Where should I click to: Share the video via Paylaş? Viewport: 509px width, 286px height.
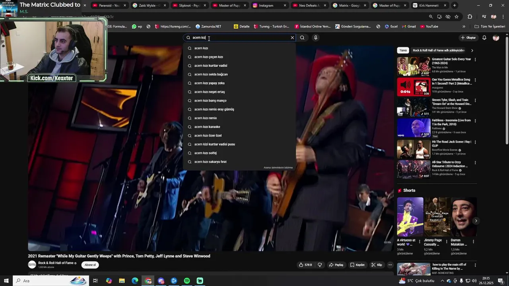pos(336,265)
